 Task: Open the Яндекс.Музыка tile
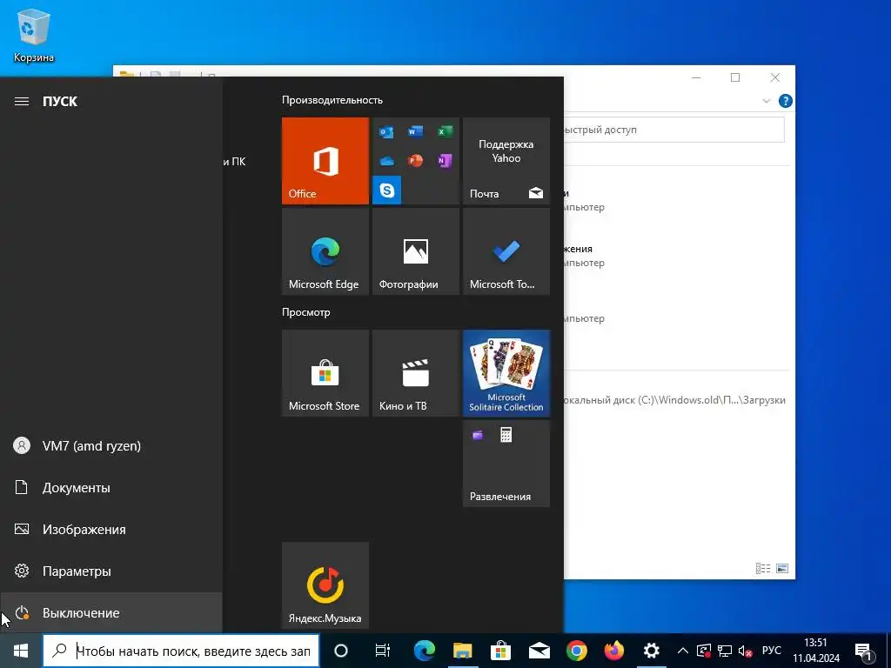(325, 585)
